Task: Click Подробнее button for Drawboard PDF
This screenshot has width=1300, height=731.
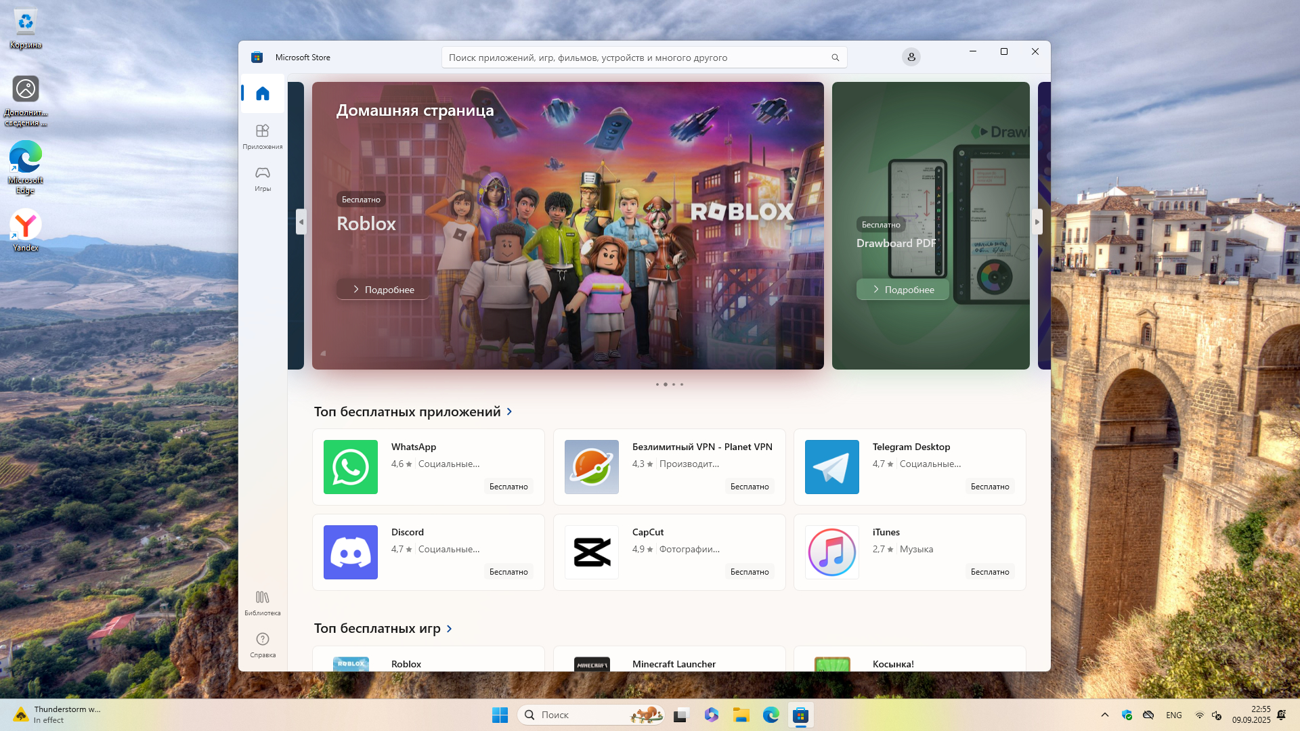Action: (903, 290)
